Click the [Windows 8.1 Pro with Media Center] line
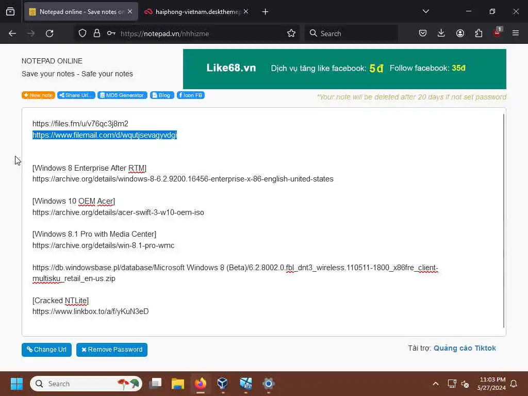 [94, 234]
